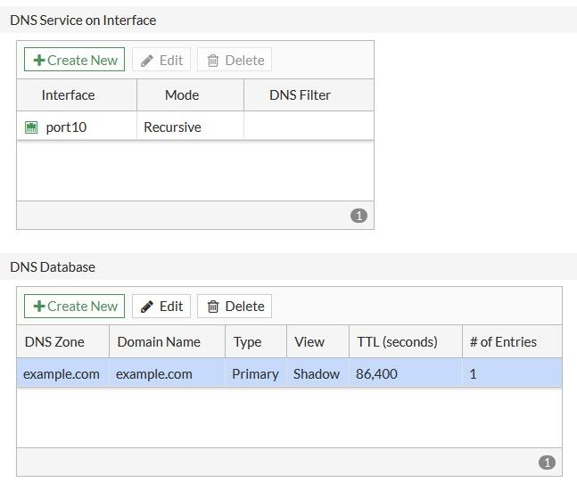Edit the selected DNS Database entry
Image resolution: width=577 pixels, height=491 pixels.
pyautogui.click(x=161, y=306)
